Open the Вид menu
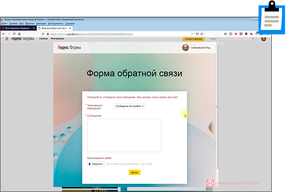289x192 pixels. pos(22,24)
